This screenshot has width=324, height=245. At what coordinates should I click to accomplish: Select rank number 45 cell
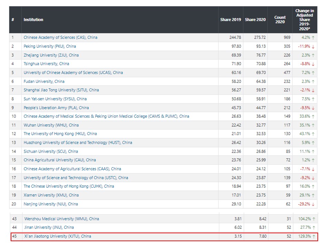[14, 236]
